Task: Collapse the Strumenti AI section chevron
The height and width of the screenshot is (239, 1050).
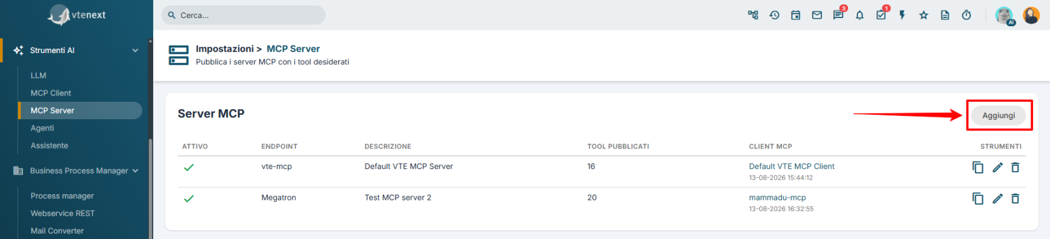Action: (135, 51)
